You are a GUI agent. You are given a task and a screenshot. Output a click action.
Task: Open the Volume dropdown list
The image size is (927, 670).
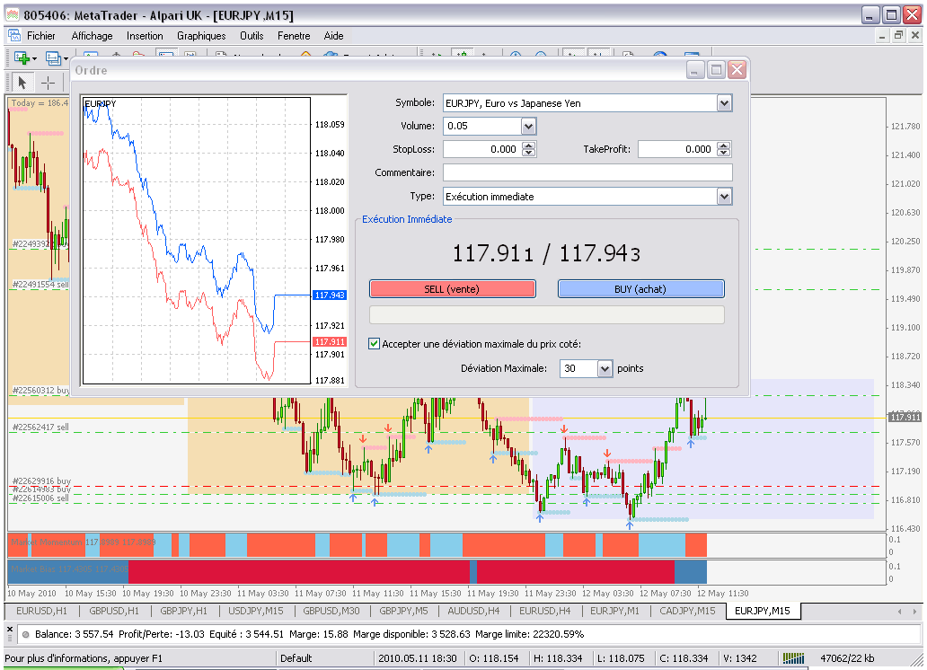coord(528,127)
